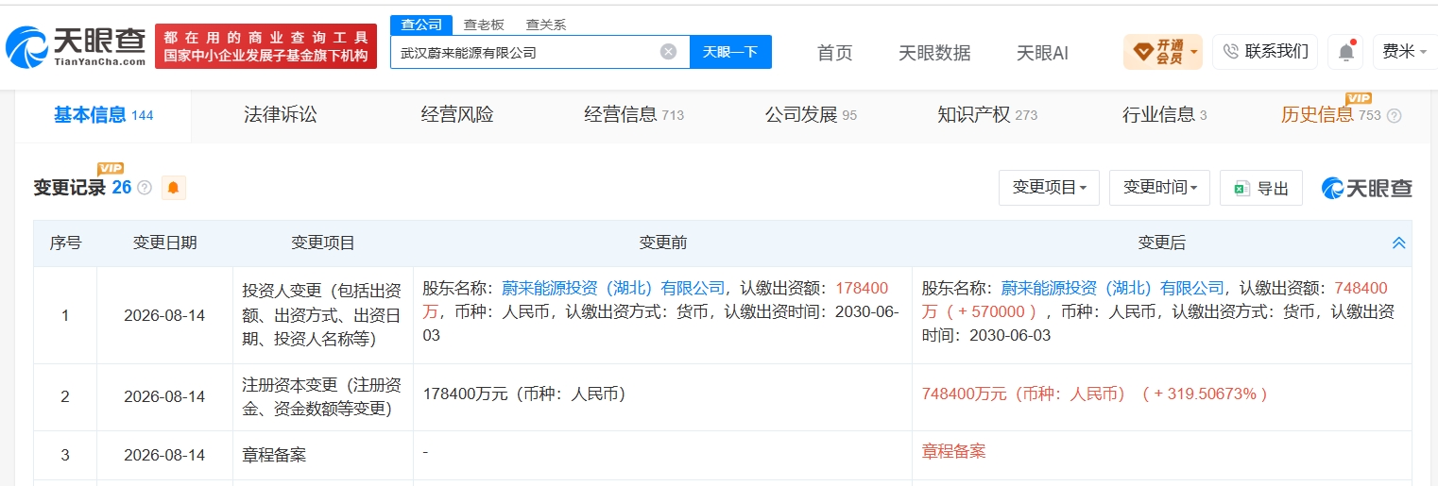Expand the 开通会员 dropdown

[1163, 52]
